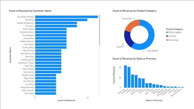Click the Pam Gilbert label
Screen dimensions: 194x109
coord(29,94)
